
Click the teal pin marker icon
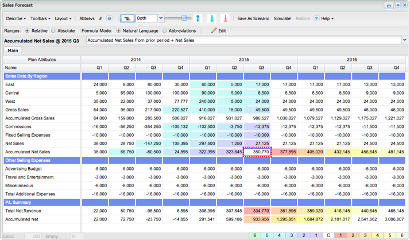(x=212, y=18)
